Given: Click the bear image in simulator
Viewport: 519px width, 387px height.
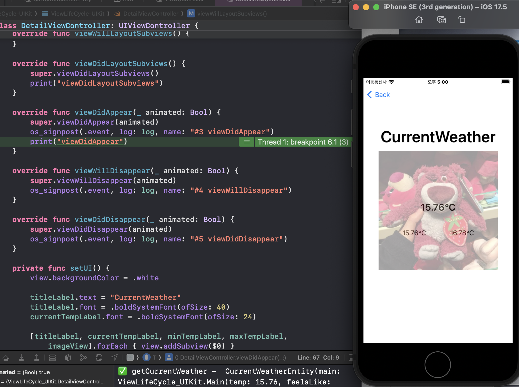Looking at the screenshot, I should (x=438, y=210).
